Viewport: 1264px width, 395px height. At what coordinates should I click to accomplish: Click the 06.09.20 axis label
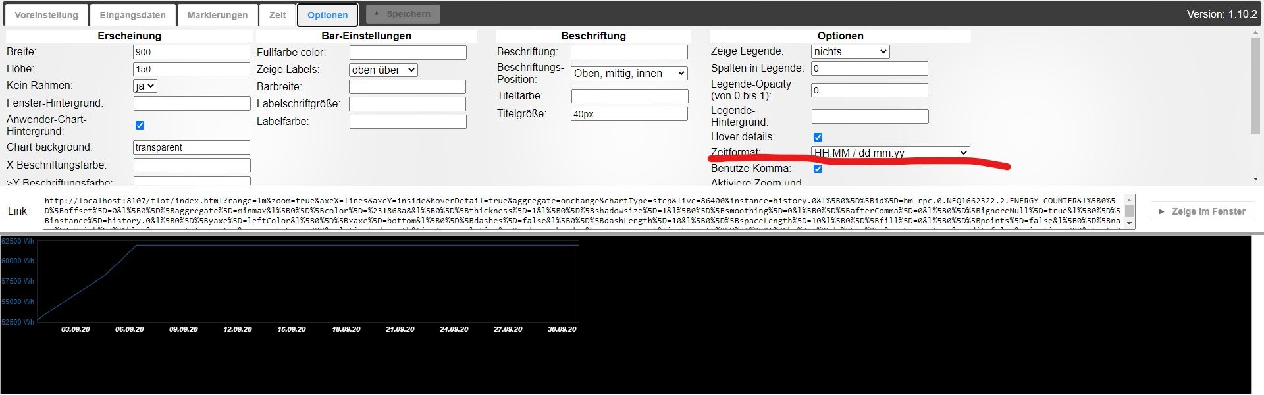(x=130, y=329)
